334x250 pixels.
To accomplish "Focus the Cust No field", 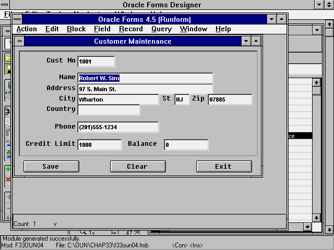I will (96, 61).
